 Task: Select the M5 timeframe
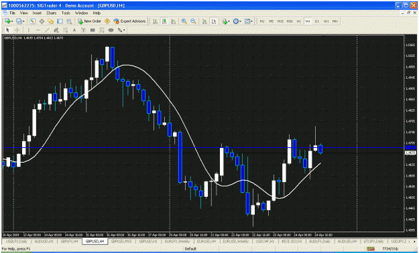point(272,21)
